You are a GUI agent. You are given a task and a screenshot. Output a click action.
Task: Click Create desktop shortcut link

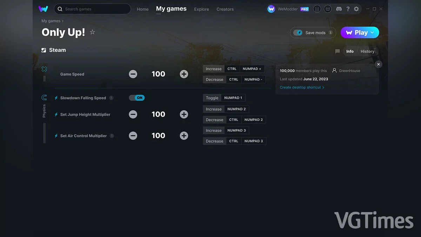[x=302, y=87]
